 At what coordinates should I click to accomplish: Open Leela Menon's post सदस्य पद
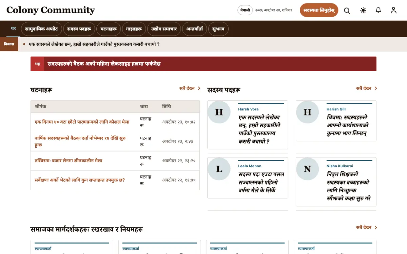point(261,182)
